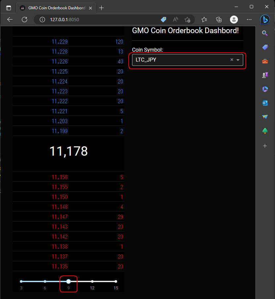
Task: Click the LTC_JPY coin symbol field
Action: click(x=188, y=60)
